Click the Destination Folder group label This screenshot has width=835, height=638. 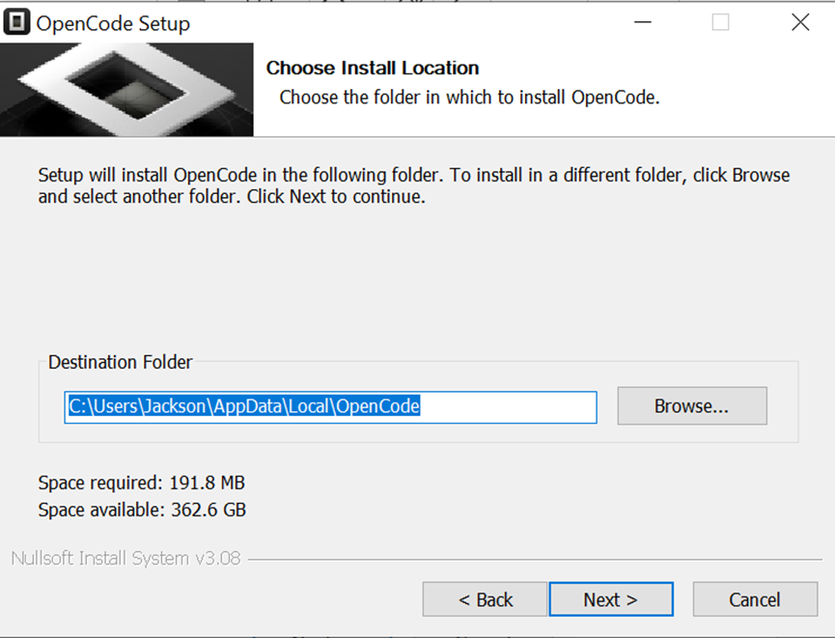(120, 362)
